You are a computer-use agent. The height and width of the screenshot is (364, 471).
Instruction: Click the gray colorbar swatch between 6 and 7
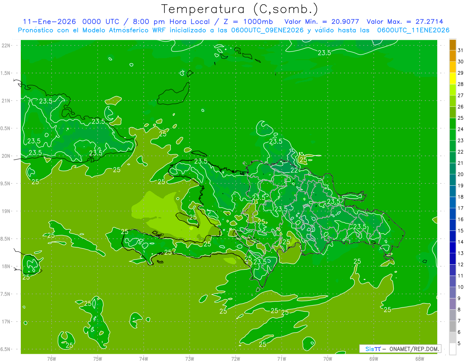[x=453, y=327]
